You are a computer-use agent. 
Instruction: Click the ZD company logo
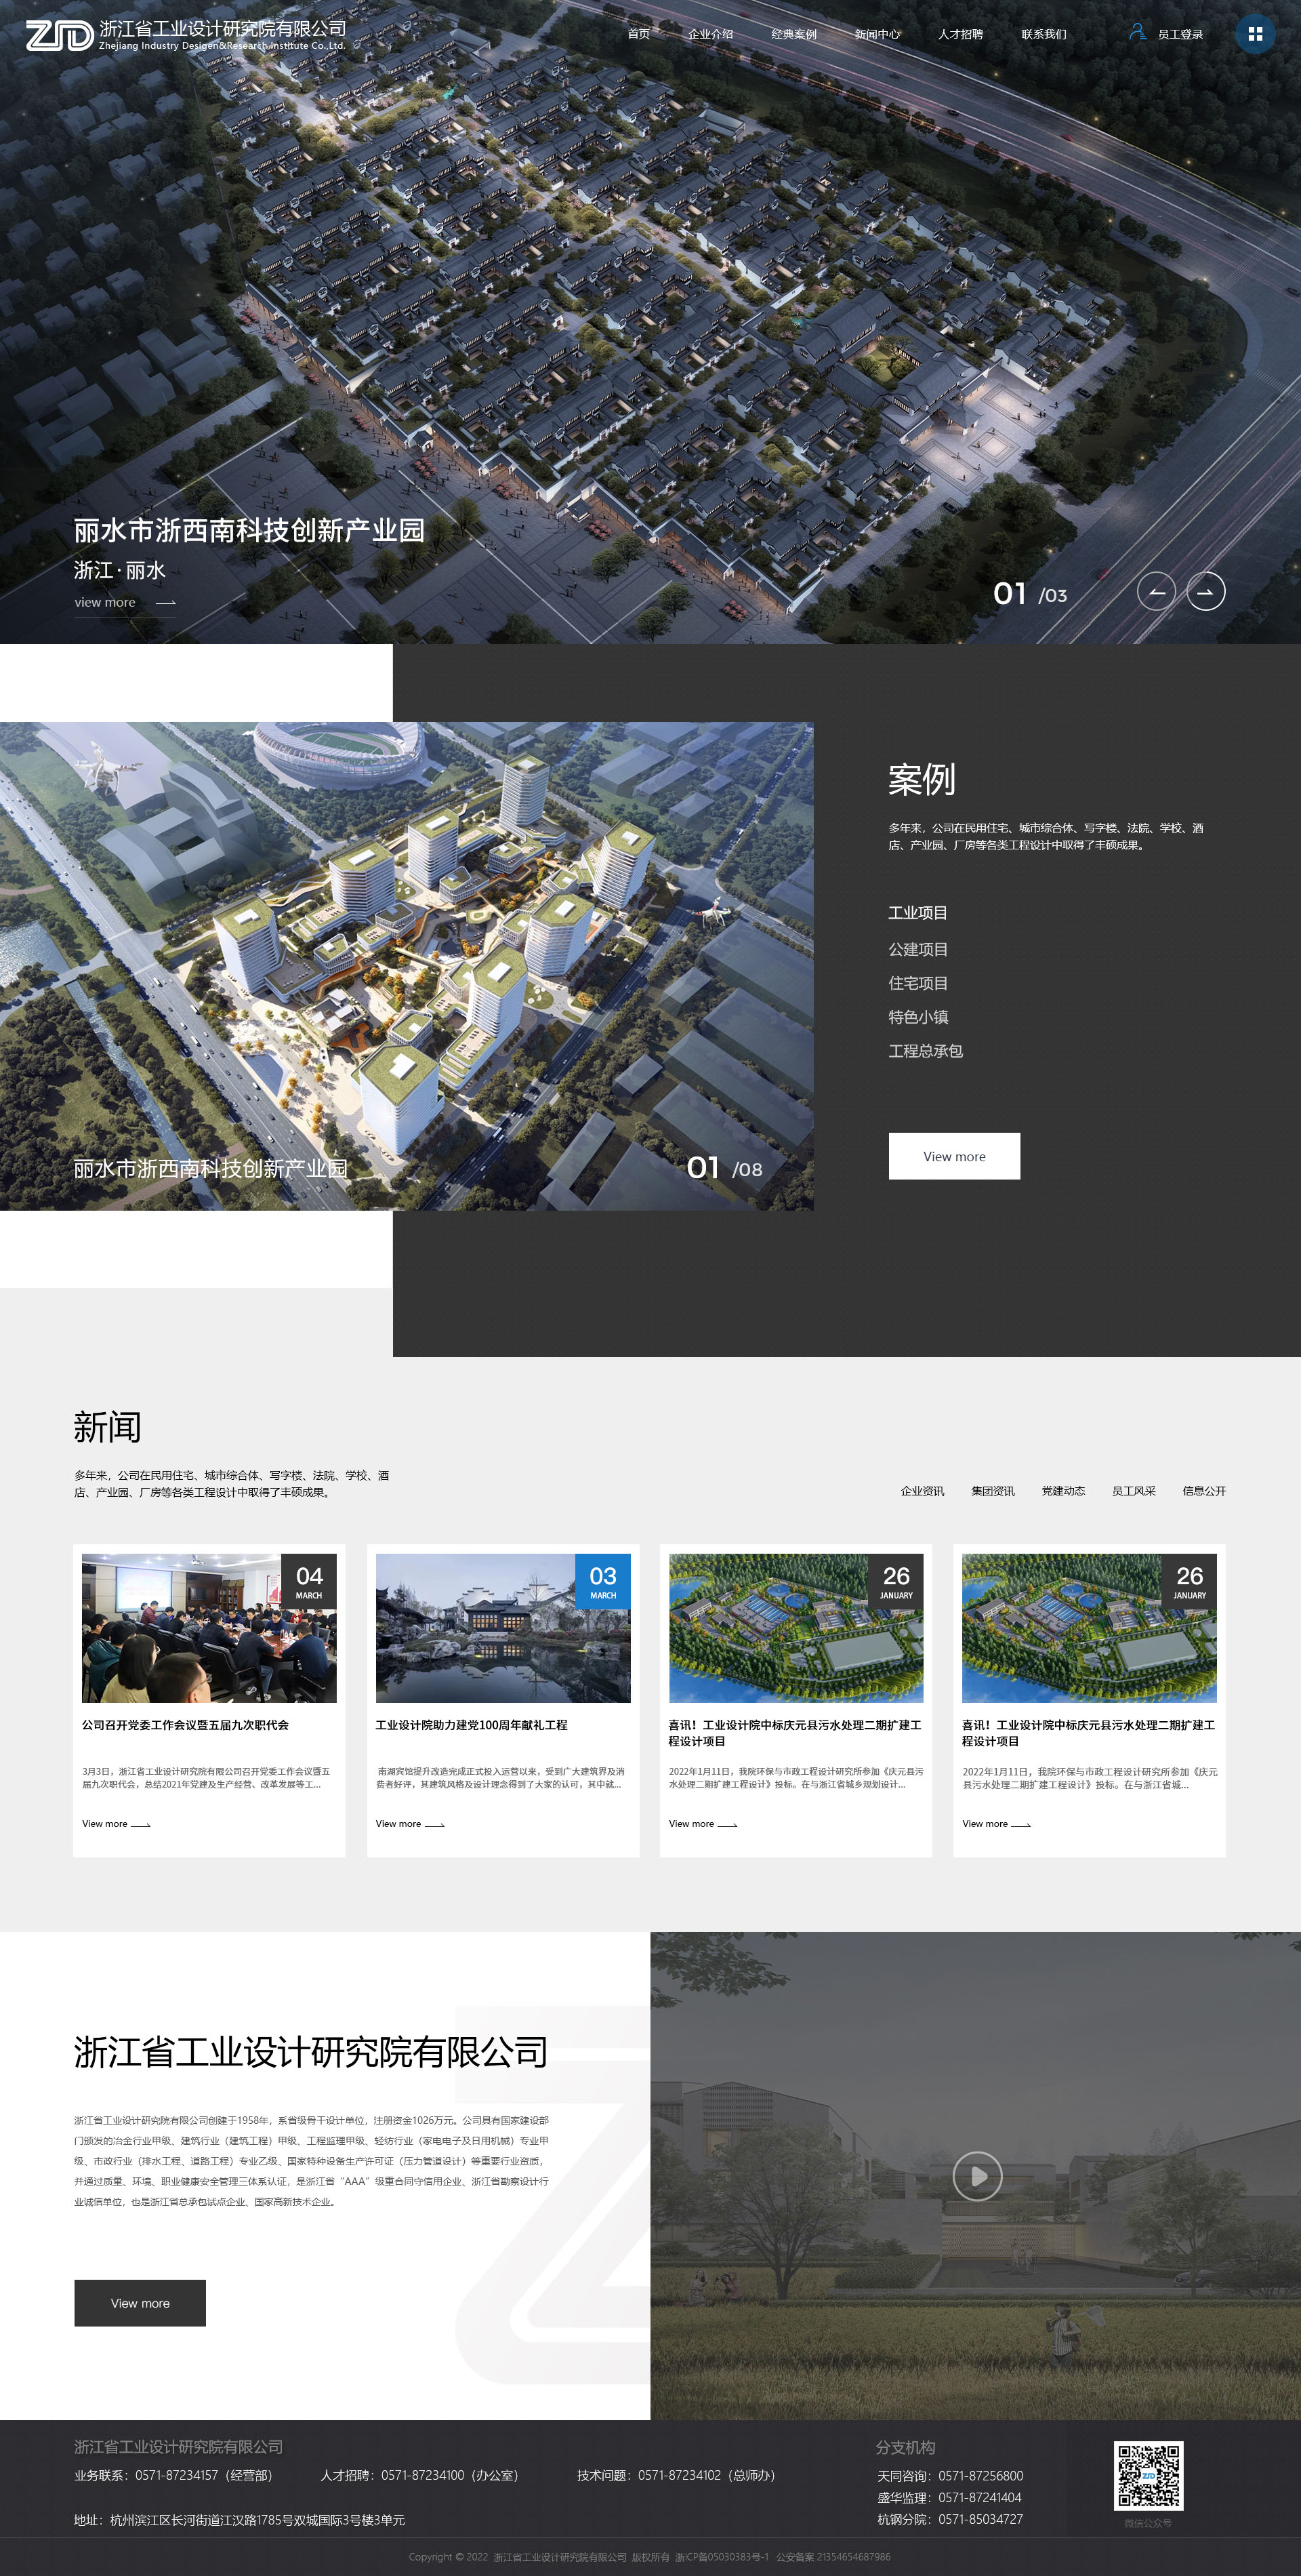click(60, 36)
